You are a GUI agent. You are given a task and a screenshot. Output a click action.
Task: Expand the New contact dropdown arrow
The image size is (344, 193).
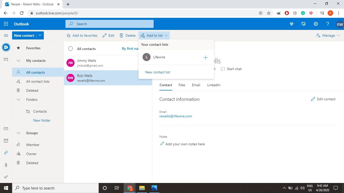(40, 35)
